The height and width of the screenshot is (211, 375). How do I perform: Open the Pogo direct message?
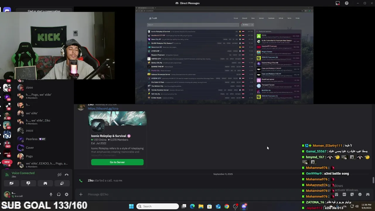43,156
